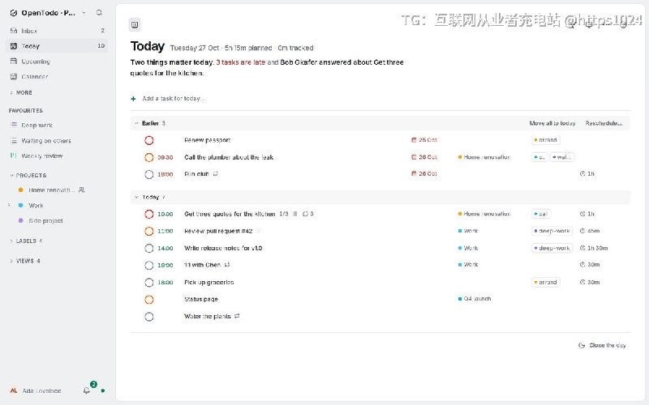Collapse the Today task group
The height and width of the screenshot is (405, 649).
136,197
